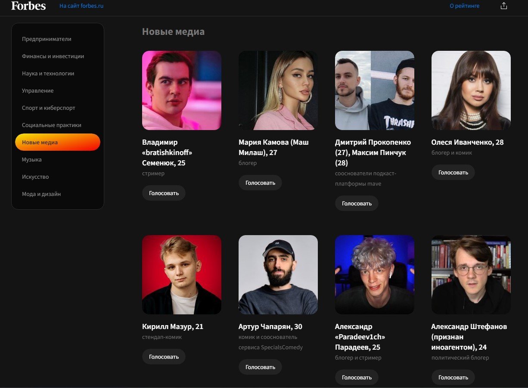Choose the Спорт и киберспорт category
The image size is (528, 388).
58,108
